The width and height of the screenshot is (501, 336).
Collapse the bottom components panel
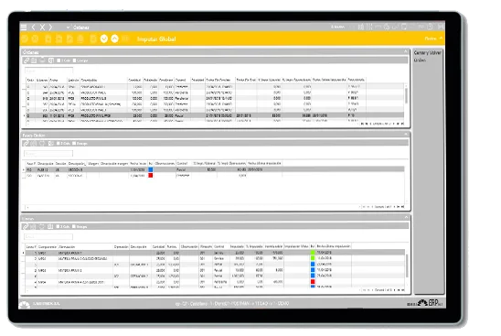pos(406,217)
